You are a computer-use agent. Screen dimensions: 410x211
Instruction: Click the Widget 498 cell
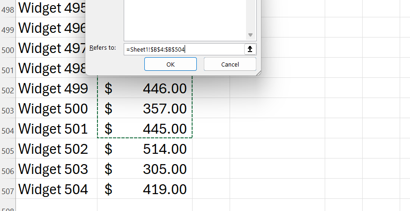tap(51, 68)
